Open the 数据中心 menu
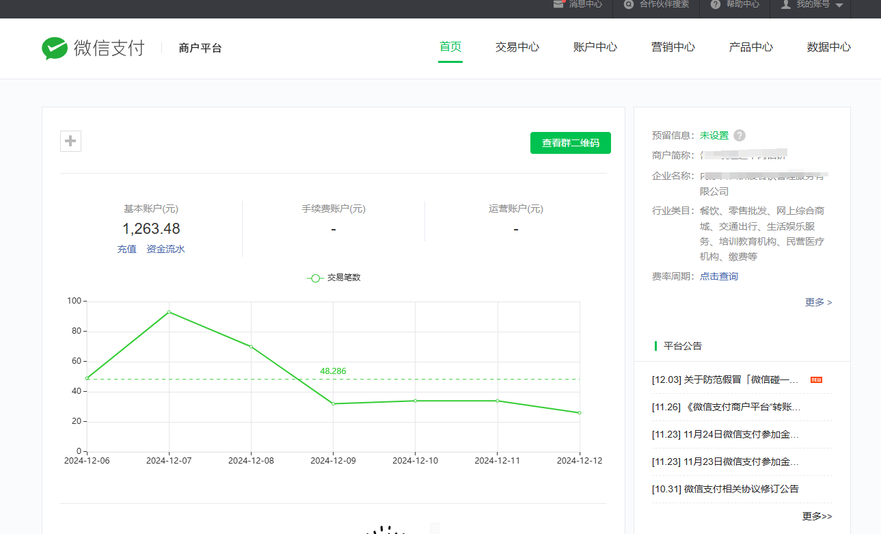 pos(829,47)
